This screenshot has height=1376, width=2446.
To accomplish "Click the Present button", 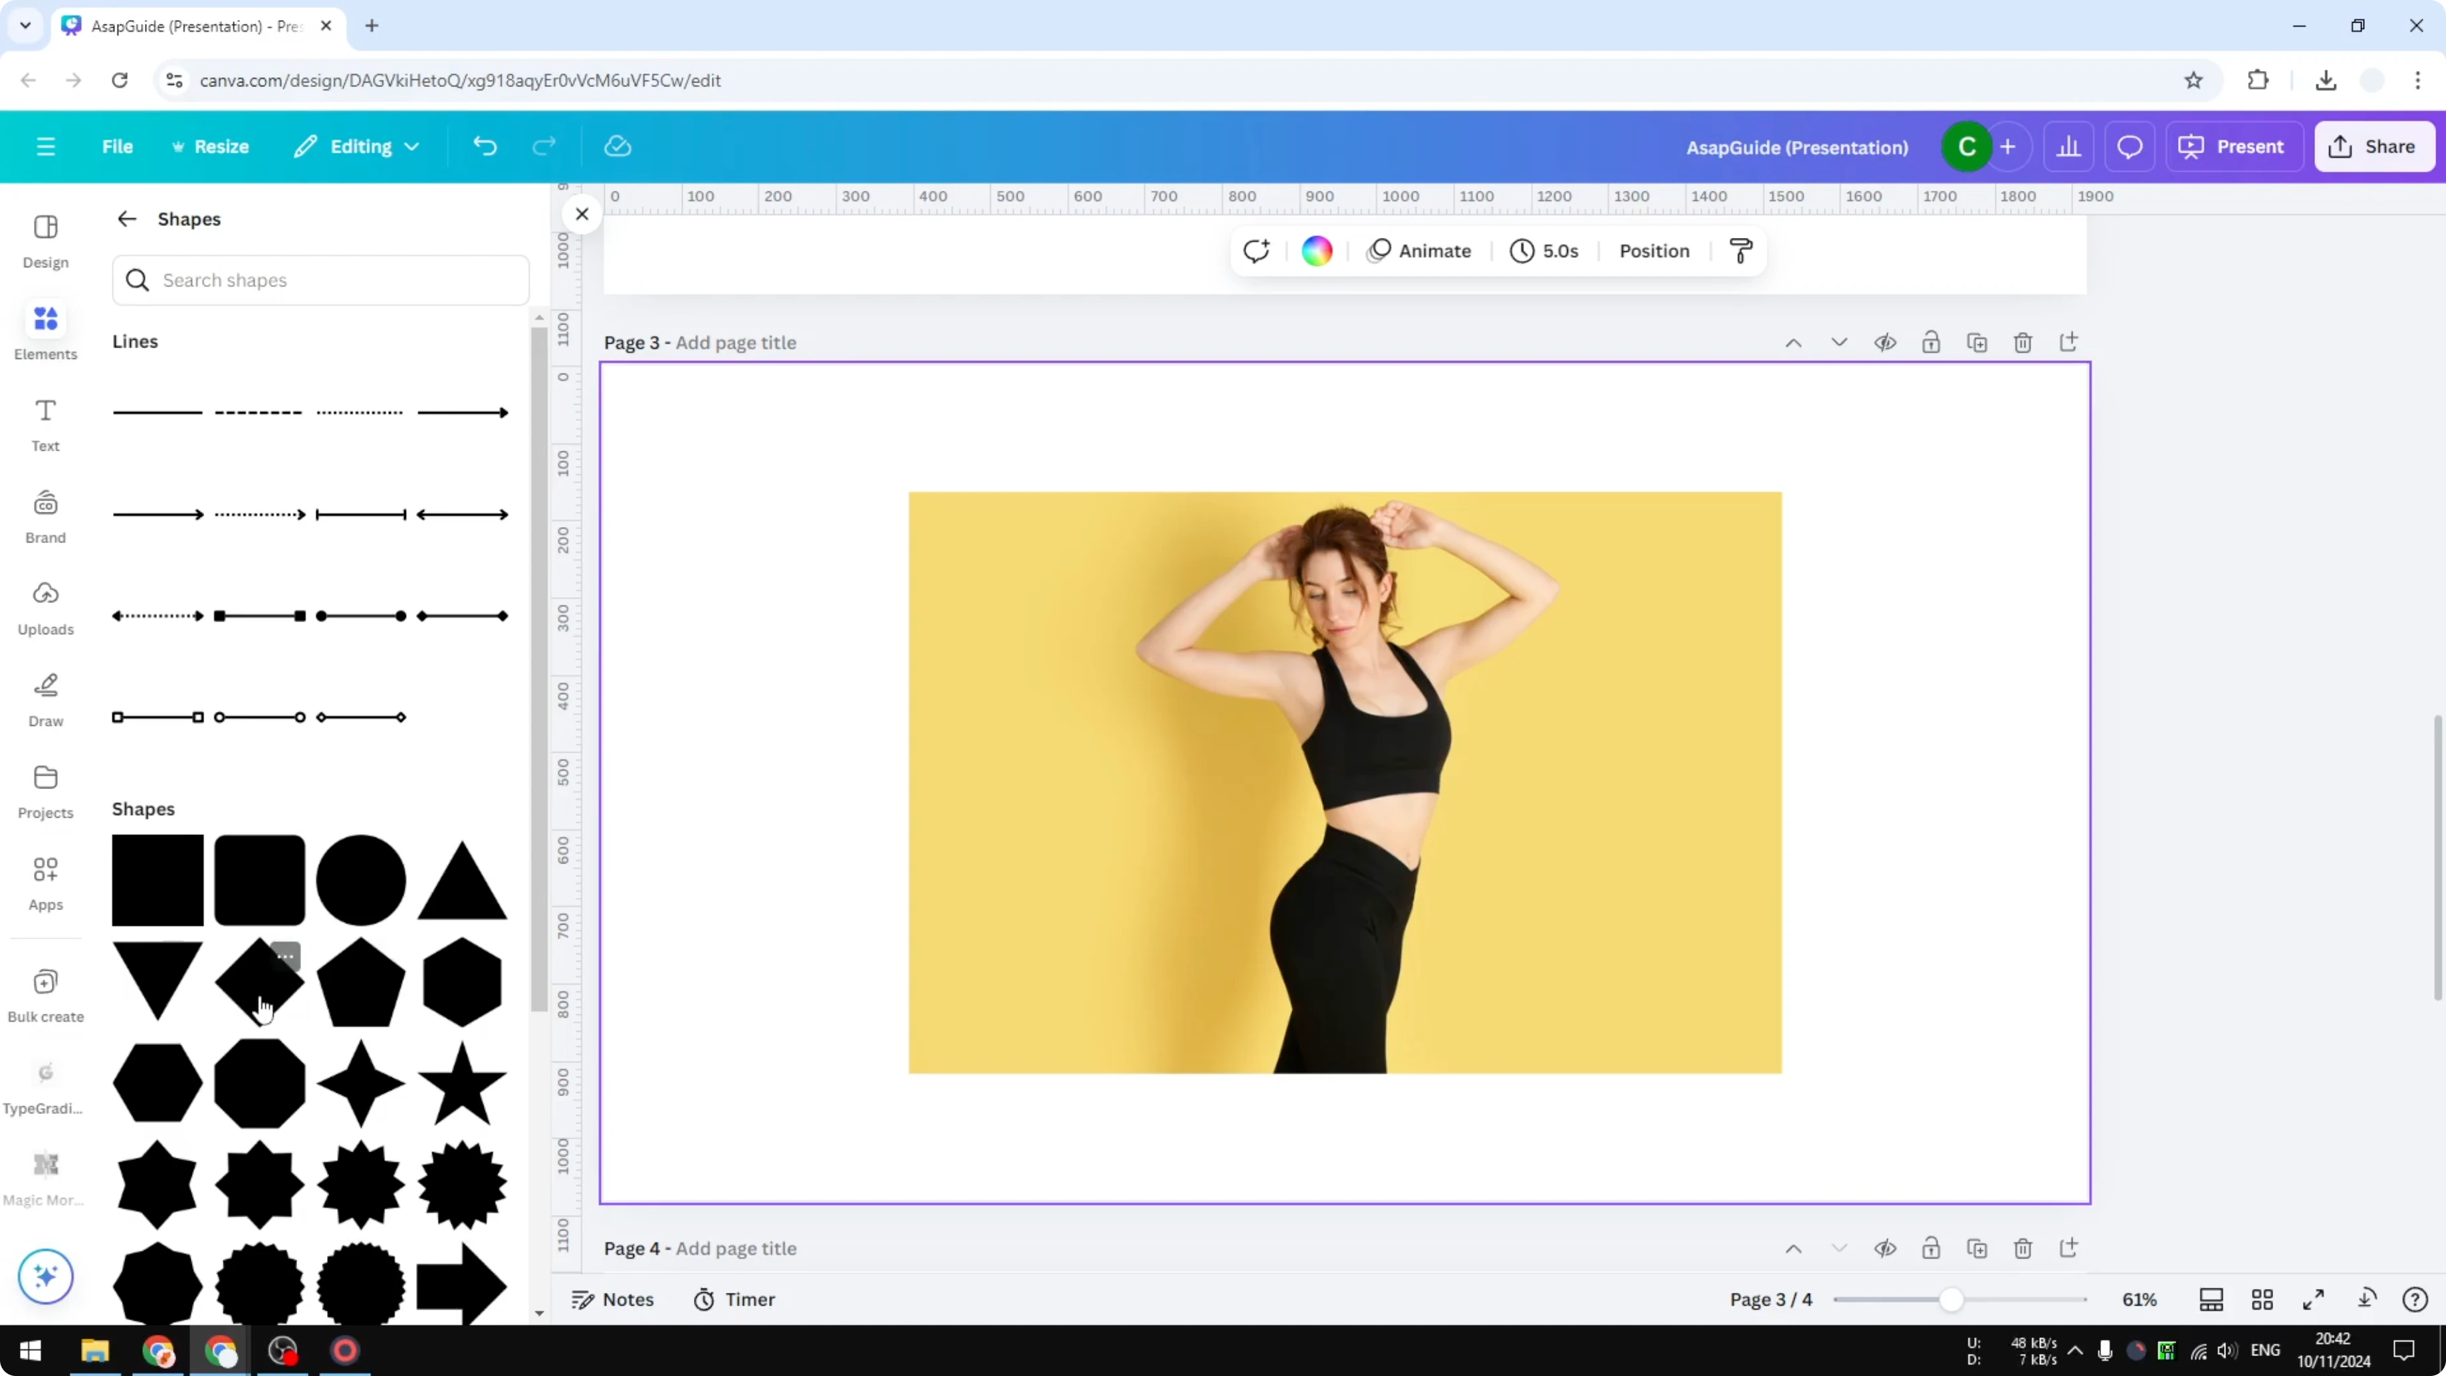I will (2234, 146).
